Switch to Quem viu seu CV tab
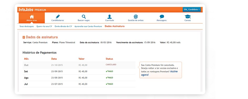The width and height of the screenshot is (248, 99). coord(44,26)
